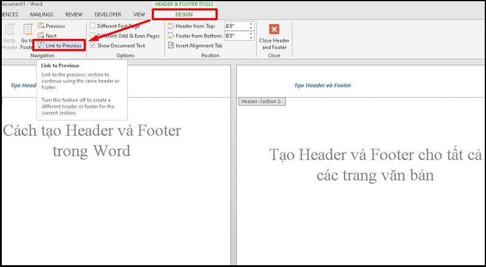
Task: Open the View tab
Action: [139, 15]
